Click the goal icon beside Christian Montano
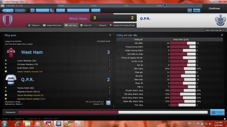 tap(6, 64)
